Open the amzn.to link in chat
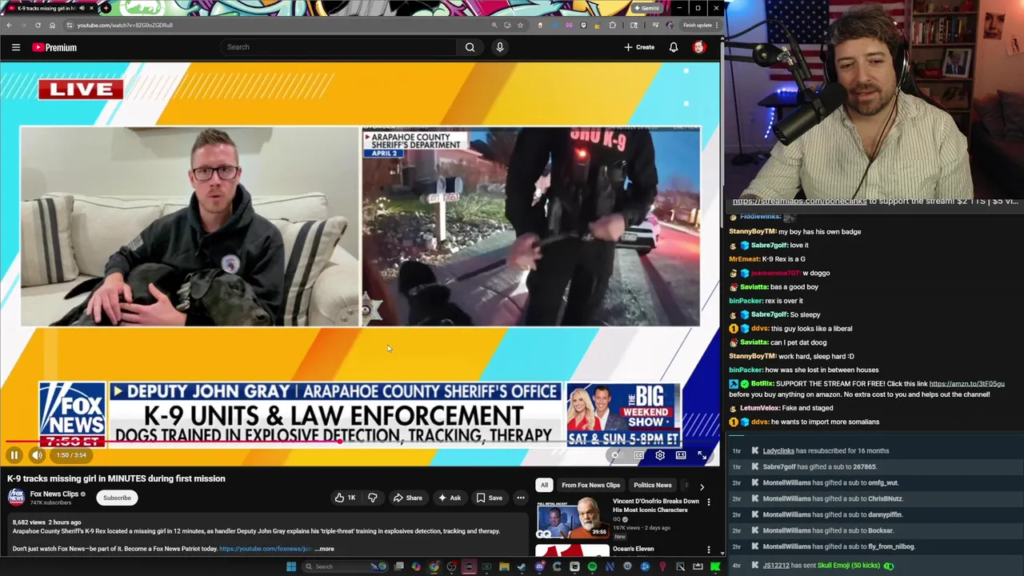Screen dimensions: 1024x576 (x=966, y=384)
